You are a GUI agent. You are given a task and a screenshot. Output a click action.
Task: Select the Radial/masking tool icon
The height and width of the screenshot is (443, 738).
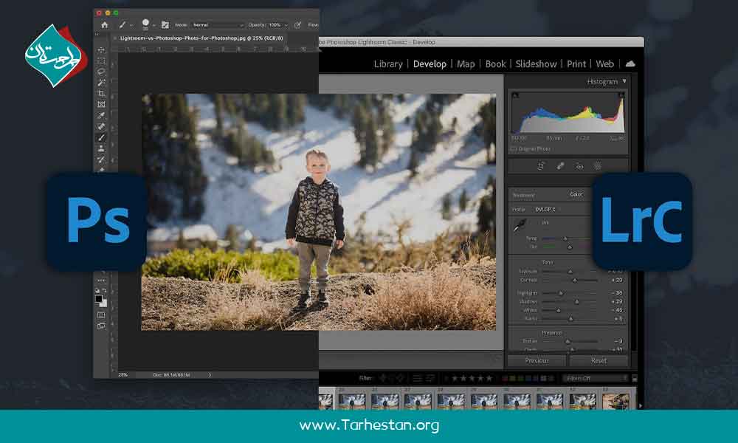coord(597,166)
